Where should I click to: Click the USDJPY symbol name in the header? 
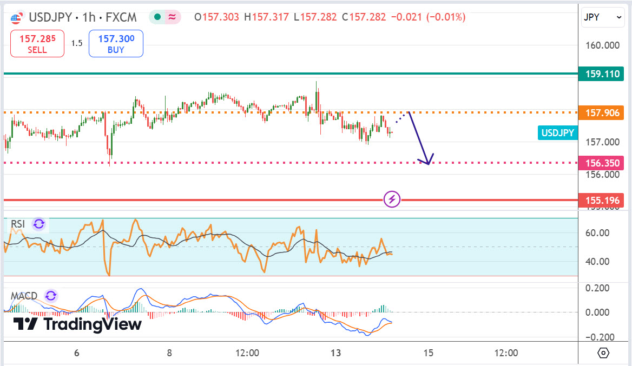(x=48, y=17)
